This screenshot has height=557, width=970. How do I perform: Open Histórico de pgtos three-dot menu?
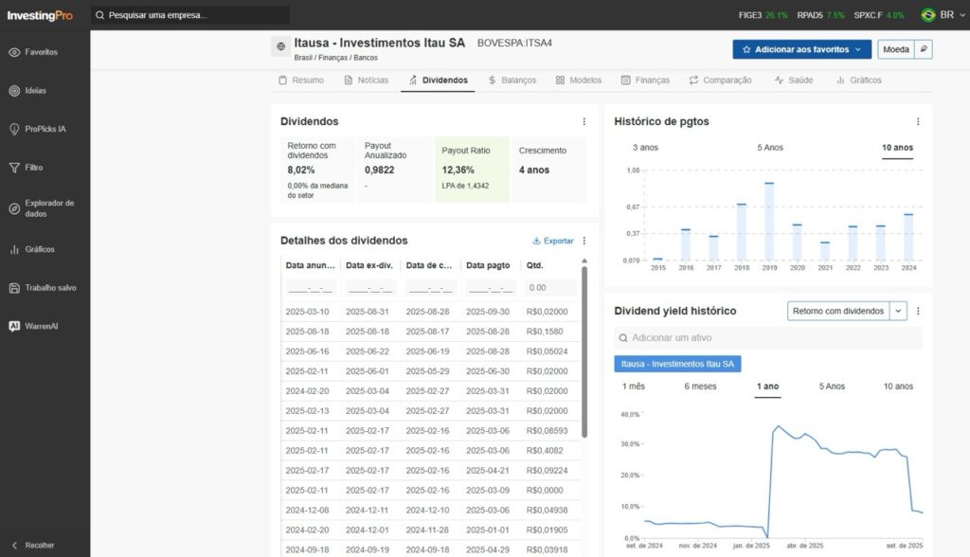pos(918,122)
